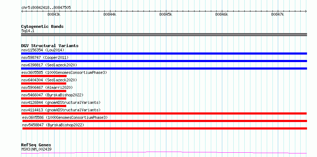Click the 5q14.1 cytogenetic band label
This screenshot has width=317, height=157.
coord(28,31)
